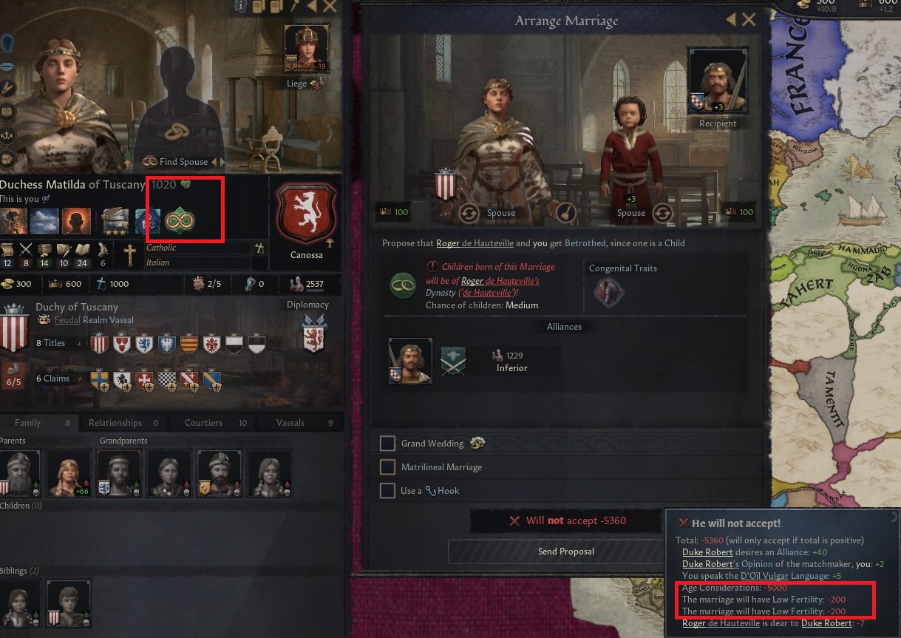Enable the Grand Wedding checkbox
Screen dimensions: 901x638
point(387,444)
